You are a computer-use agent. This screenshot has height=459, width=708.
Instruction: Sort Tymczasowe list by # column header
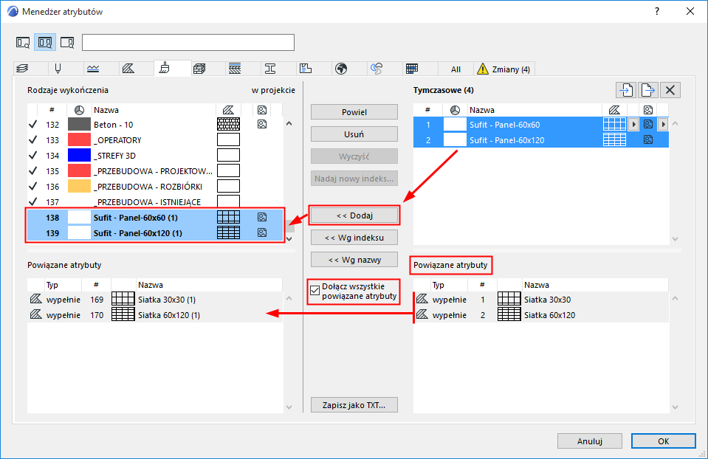coord(427,110)
